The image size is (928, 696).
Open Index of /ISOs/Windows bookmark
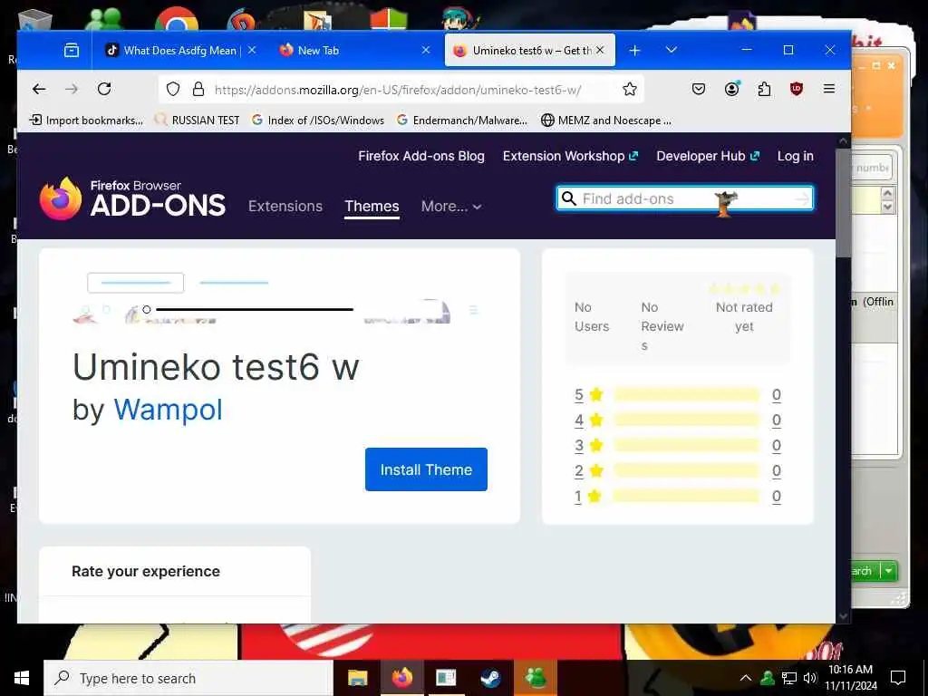(318, 121)
